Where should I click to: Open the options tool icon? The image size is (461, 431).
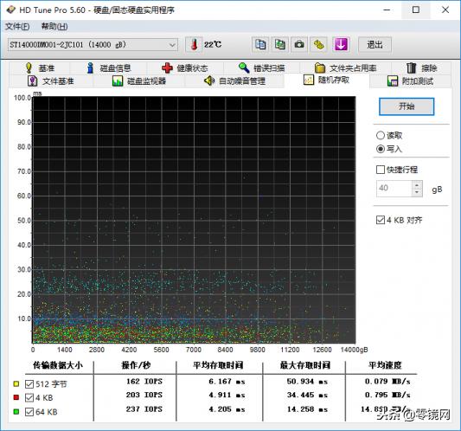319,45
